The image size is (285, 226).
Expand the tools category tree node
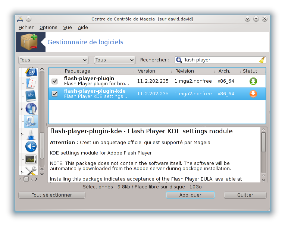22,172
